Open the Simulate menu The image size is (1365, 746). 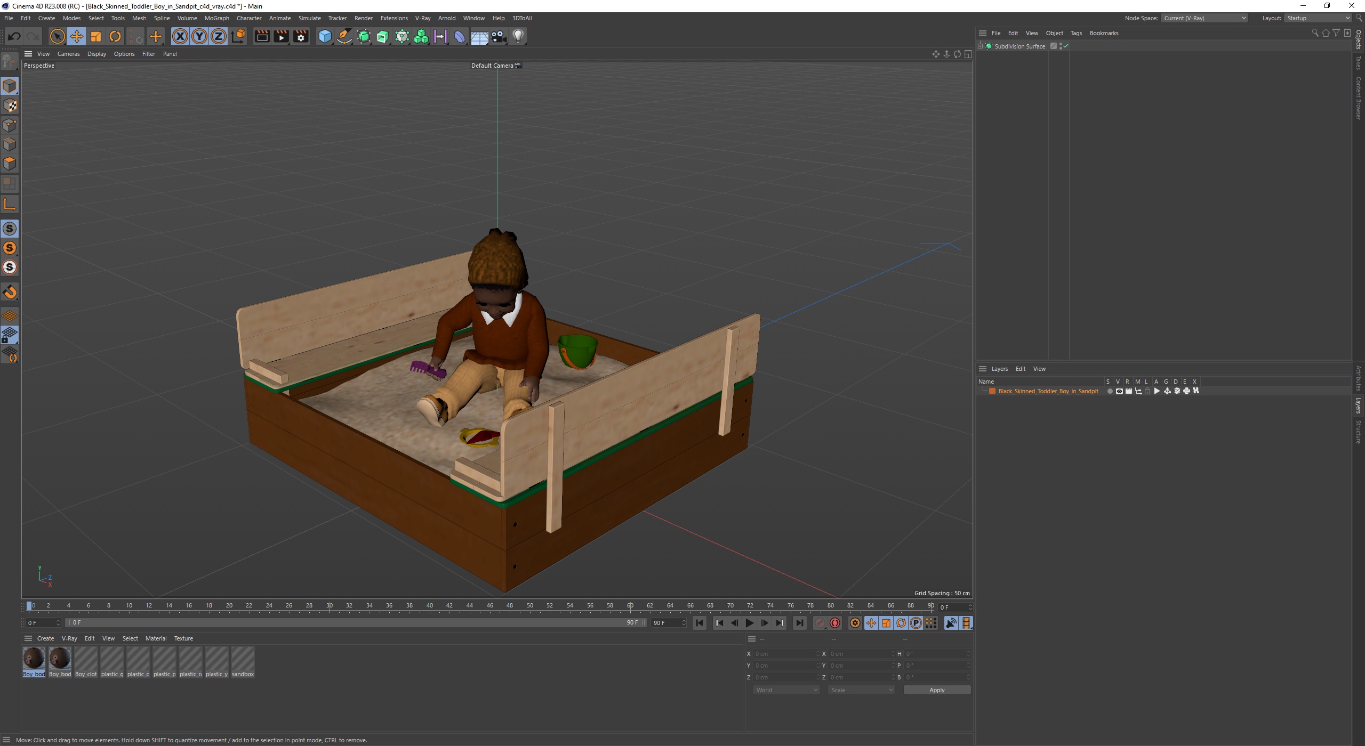coord(309,18)
